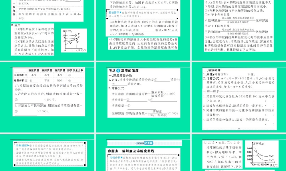The width and height of the screenshot is (286, 171).
Task: Click the 无晶体析出 row label
Action: 21,75
